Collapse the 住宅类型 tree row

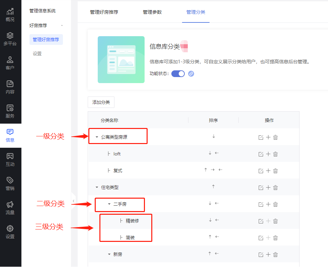[97, 187]
